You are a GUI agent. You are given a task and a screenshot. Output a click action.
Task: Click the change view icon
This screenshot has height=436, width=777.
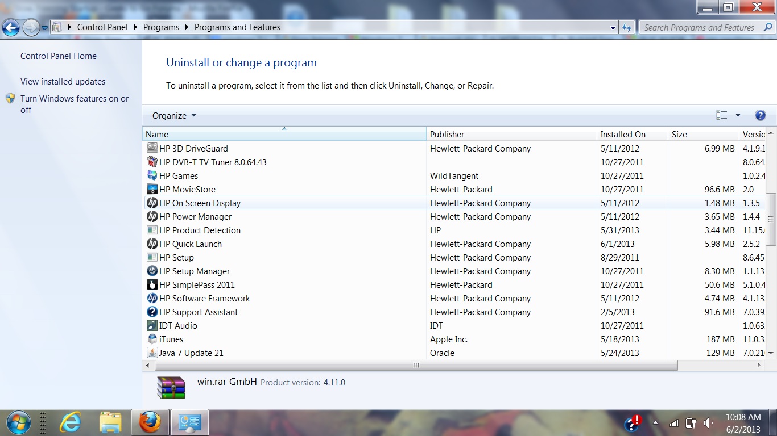(722, 115)
